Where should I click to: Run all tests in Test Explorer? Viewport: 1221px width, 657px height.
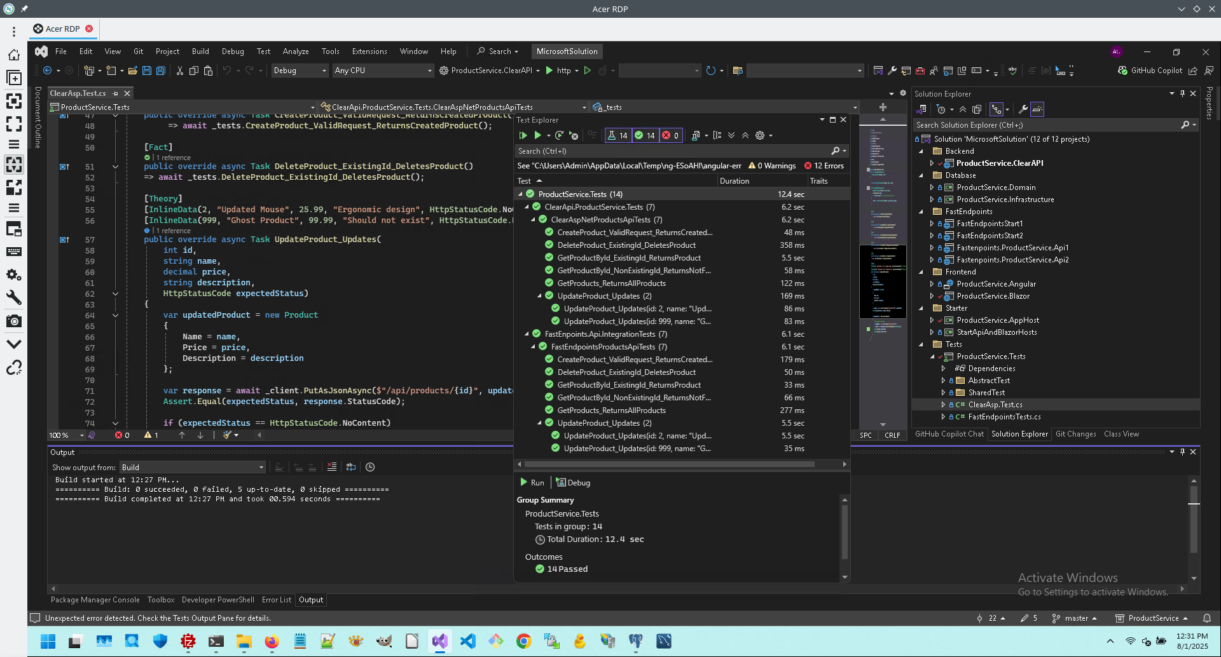(x=523, y=135)
